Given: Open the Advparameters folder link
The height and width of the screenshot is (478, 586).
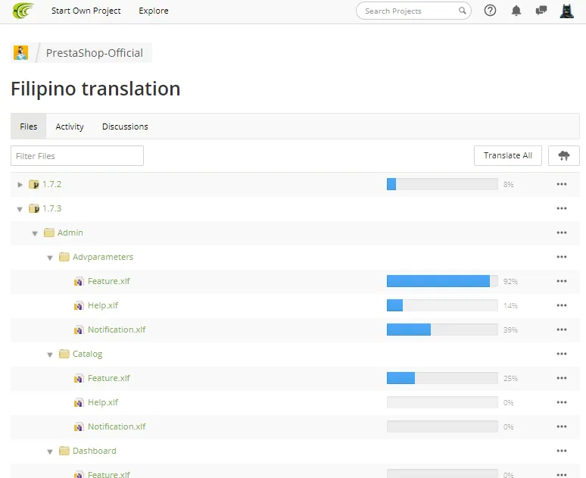Looking at the screenshot, I should (x=103, y=257).
